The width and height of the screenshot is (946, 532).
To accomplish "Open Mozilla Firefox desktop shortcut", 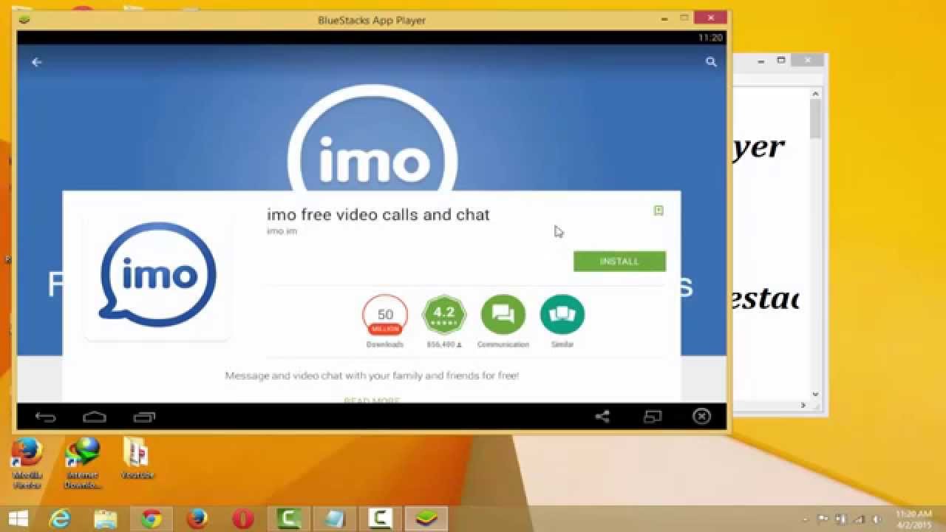I will pyautogui.click(x=27, y=463).
